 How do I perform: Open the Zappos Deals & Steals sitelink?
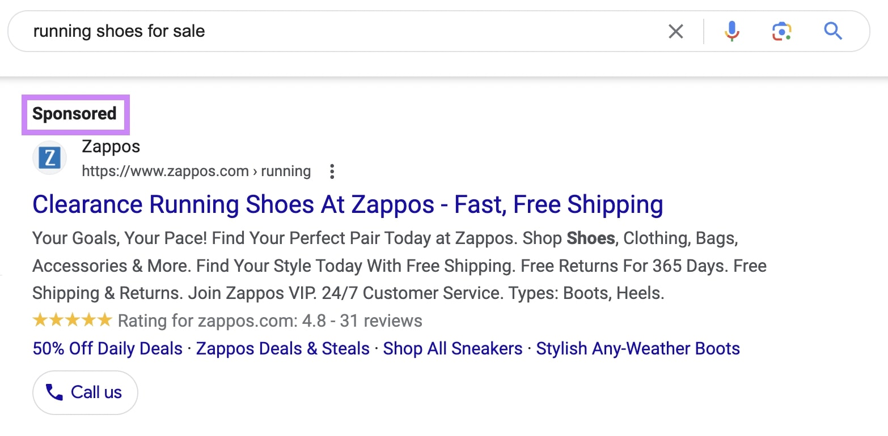[282, 348]
